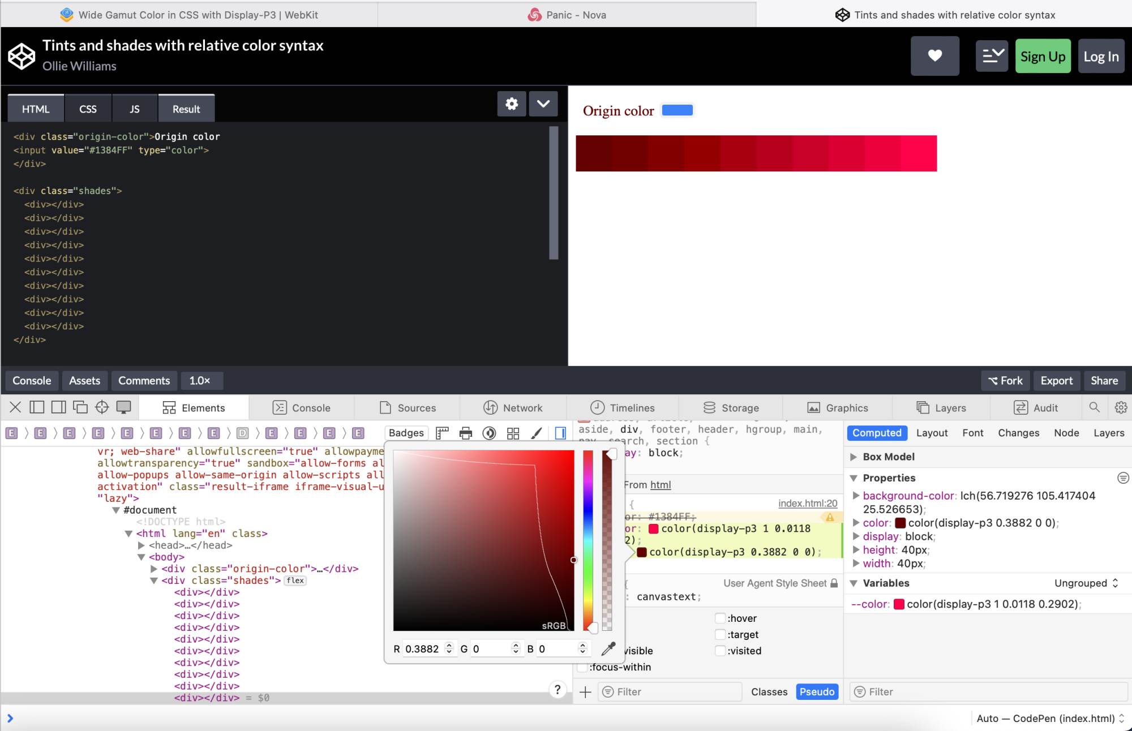Enable the :target pseudo-class checkbox
Screen dimensions: 1132x731
pos(720,634)
